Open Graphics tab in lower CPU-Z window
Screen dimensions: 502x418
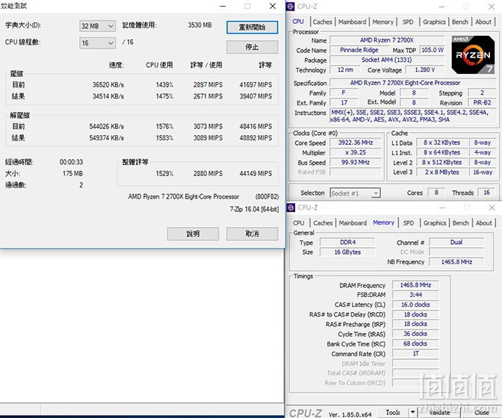pyautogui.click(x=435, y=223)
